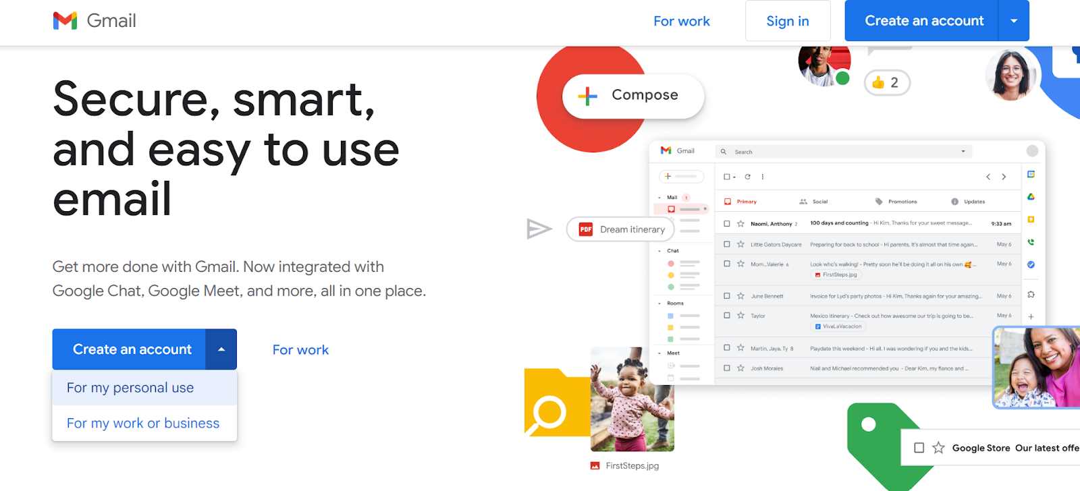The image size is (1080, 491).
Task: Click the next page arrow in the Gmail preview
Action: pyautogui.click(x=1004, y=177)
